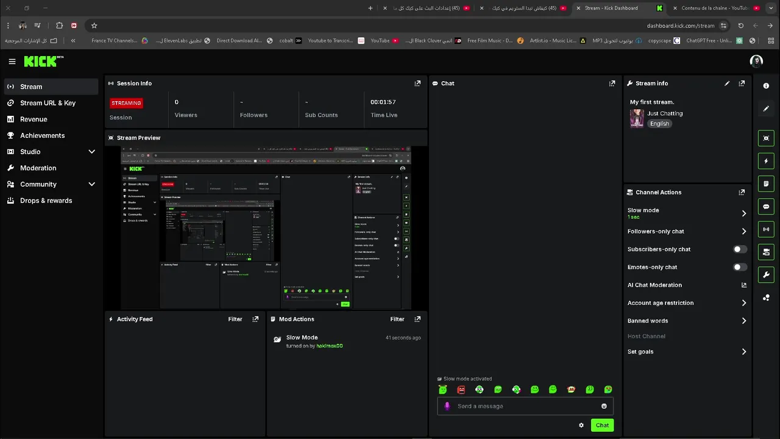Pop out the Mod Actions panel
This screenshot has width=780, height=439.
(417, 319)
